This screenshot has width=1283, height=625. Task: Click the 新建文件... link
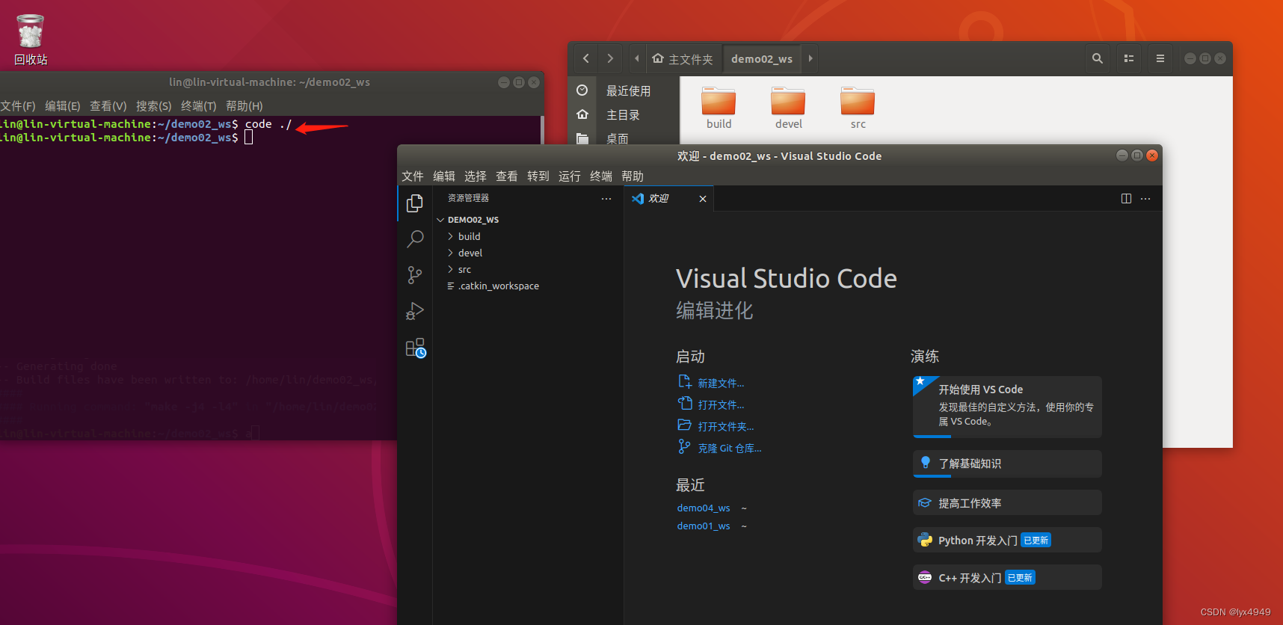[x=721, y=384]
